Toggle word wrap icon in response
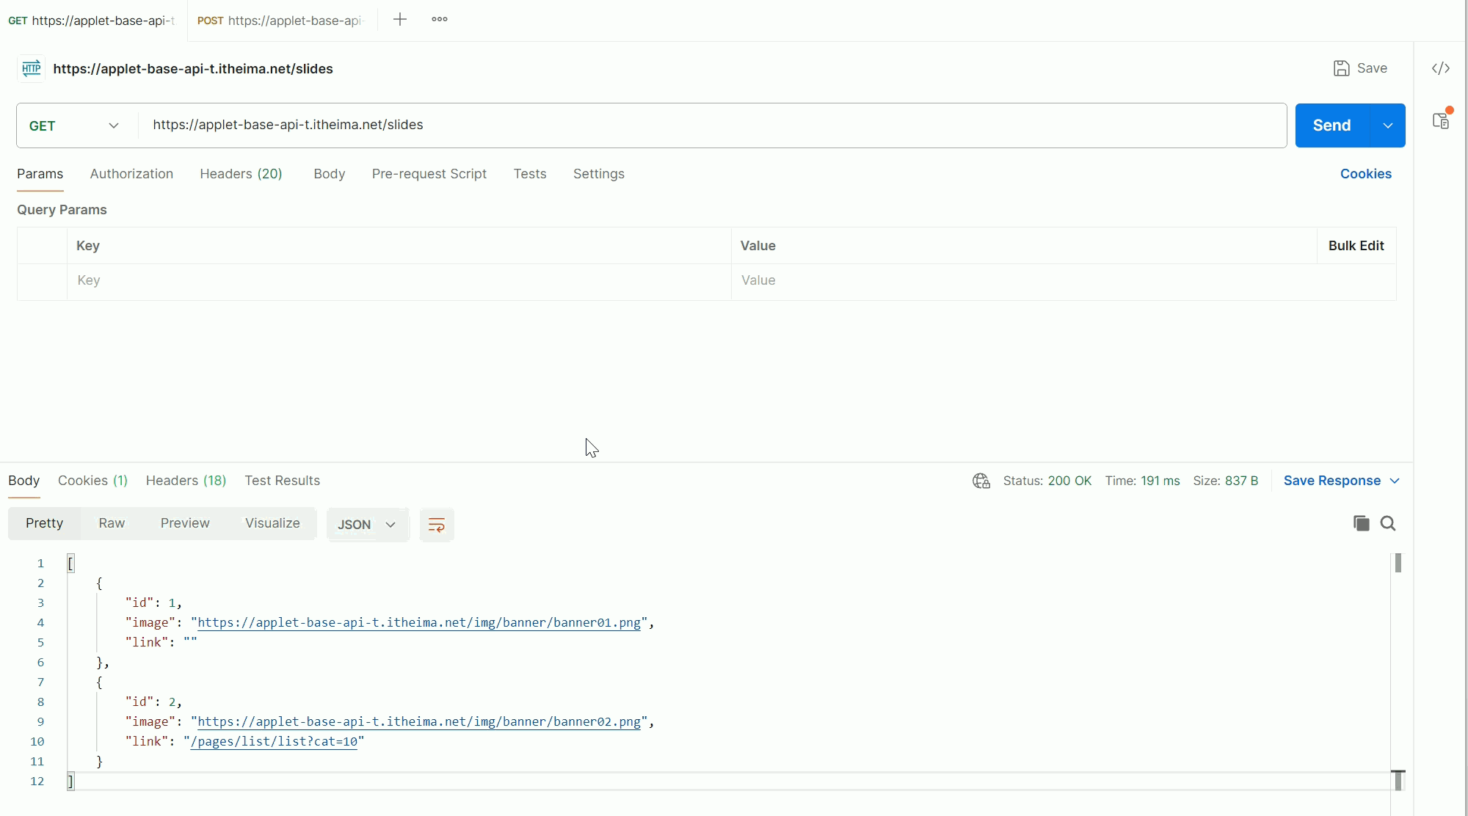 (437, 525)
